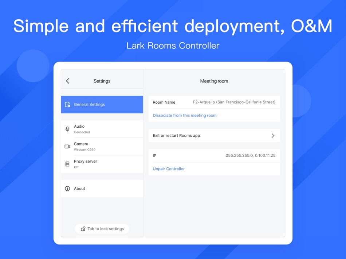346x259 pixels.
Task: Click the camera icon next to Camera
Action: click(67, 146)
